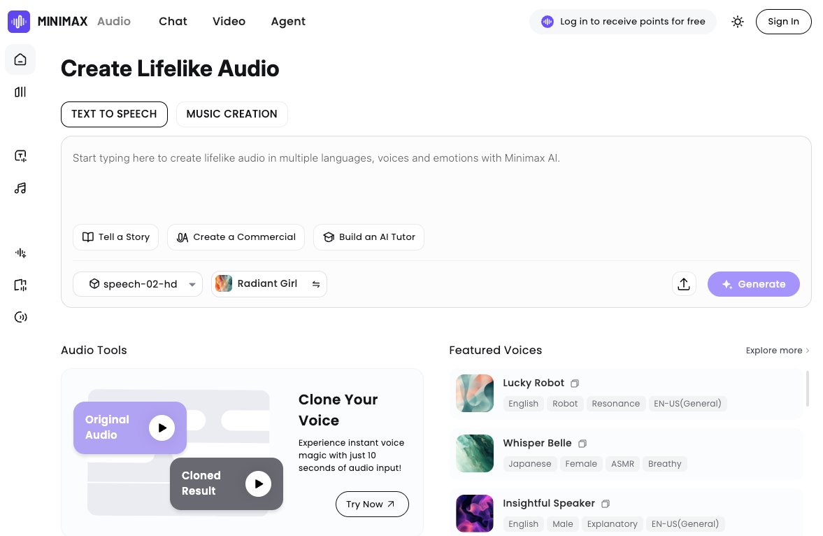Open the circular sound wave sidebar icon
The image size is (823, 536).
point(20,317)
